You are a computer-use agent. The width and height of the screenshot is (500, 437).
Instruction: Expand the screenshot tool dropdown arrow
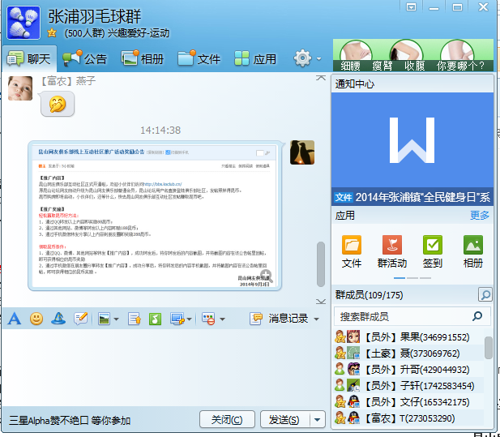point(193,319)
